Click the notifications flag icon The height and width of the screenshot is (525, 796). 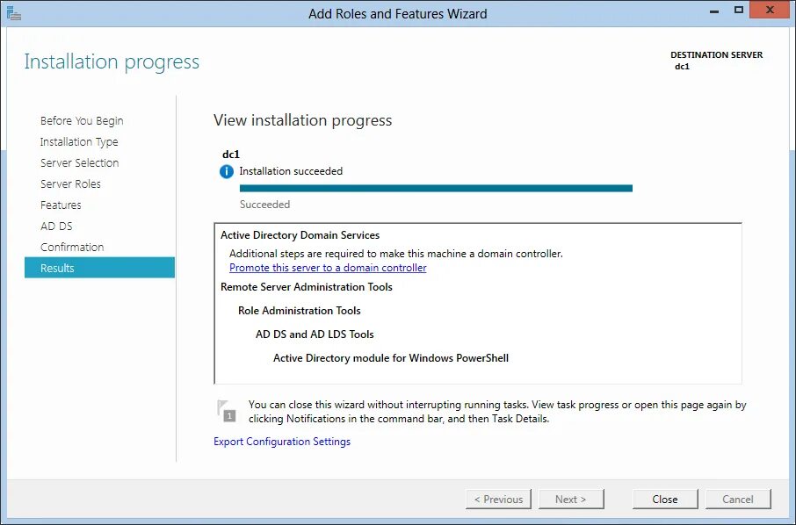[x=227, y=411]
